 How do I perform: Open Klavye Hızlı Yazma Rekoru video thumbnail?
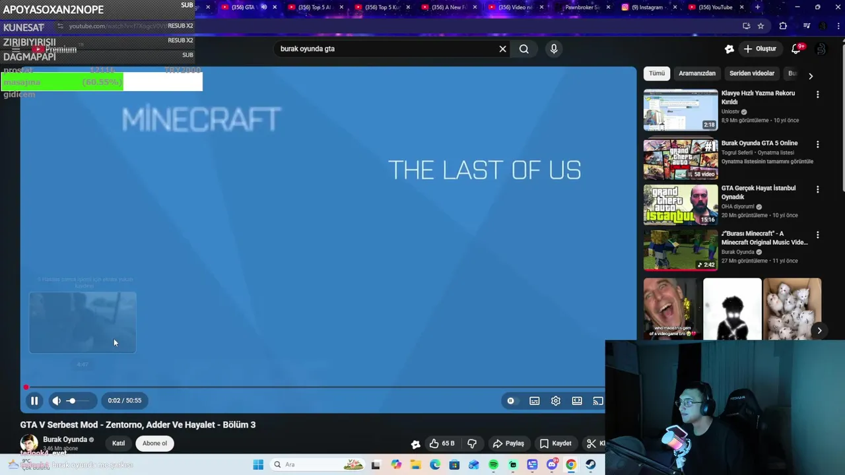coord(681,110)
